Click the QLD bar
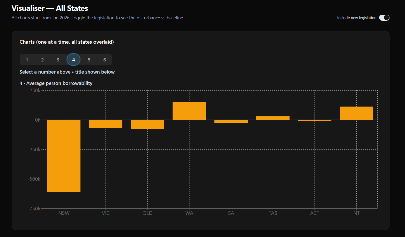 coord(148,124)
